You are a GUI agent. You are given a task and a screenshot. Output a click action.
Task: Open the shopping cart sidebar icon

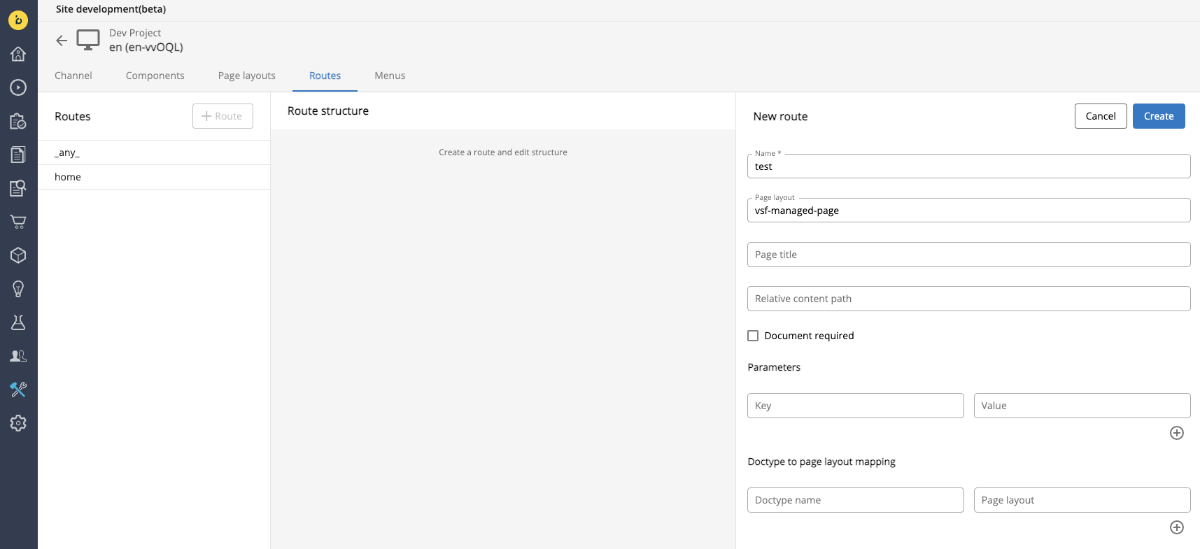pyautogui.click(x=18, y=222)
